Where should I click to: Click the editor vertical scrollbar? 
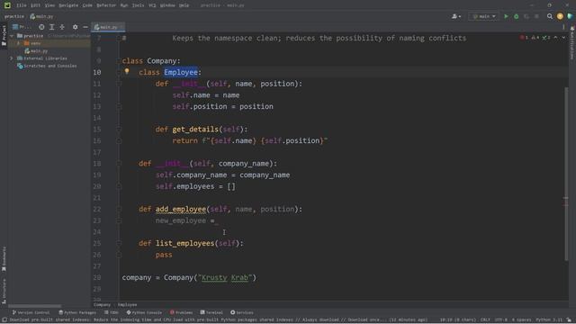(x=566, y=173)
